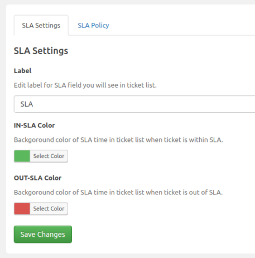Image resolution: width=255 pixels, height=258 pixels.
Task: Click the 'within SLA' background color description
Action: pos(118,140)
